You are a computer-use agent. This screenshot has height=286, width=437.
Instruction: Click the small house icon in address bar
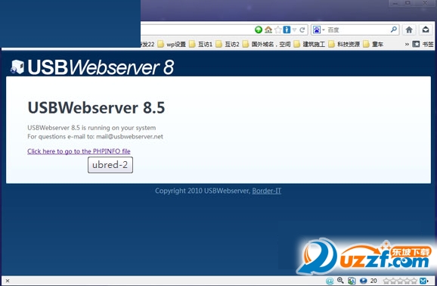point(268,30)
